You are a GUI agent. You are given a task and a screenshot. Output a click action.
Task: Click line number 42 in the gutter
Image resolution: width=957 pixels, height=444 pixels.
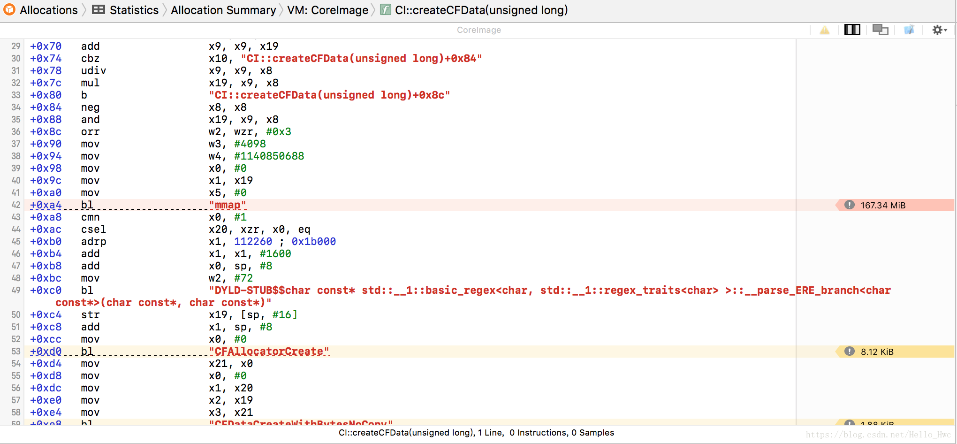click(x=16, y=205)
